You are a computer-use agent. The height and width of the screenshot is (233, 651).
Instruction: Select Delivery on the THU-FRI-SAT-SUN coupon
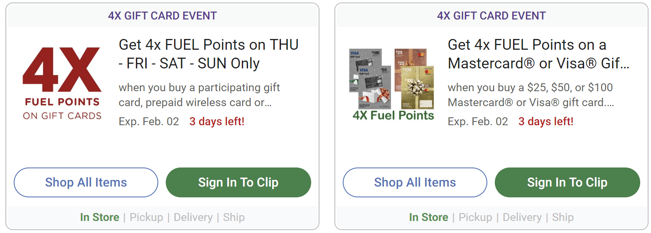pos(193,217)
